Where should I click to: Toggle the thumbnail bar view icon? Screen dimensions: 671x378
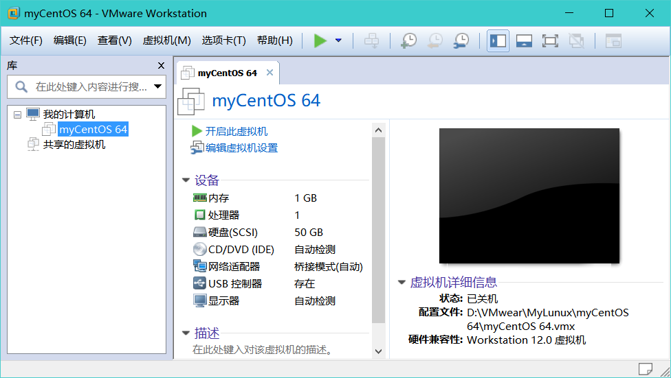click(x=524, y=41)
